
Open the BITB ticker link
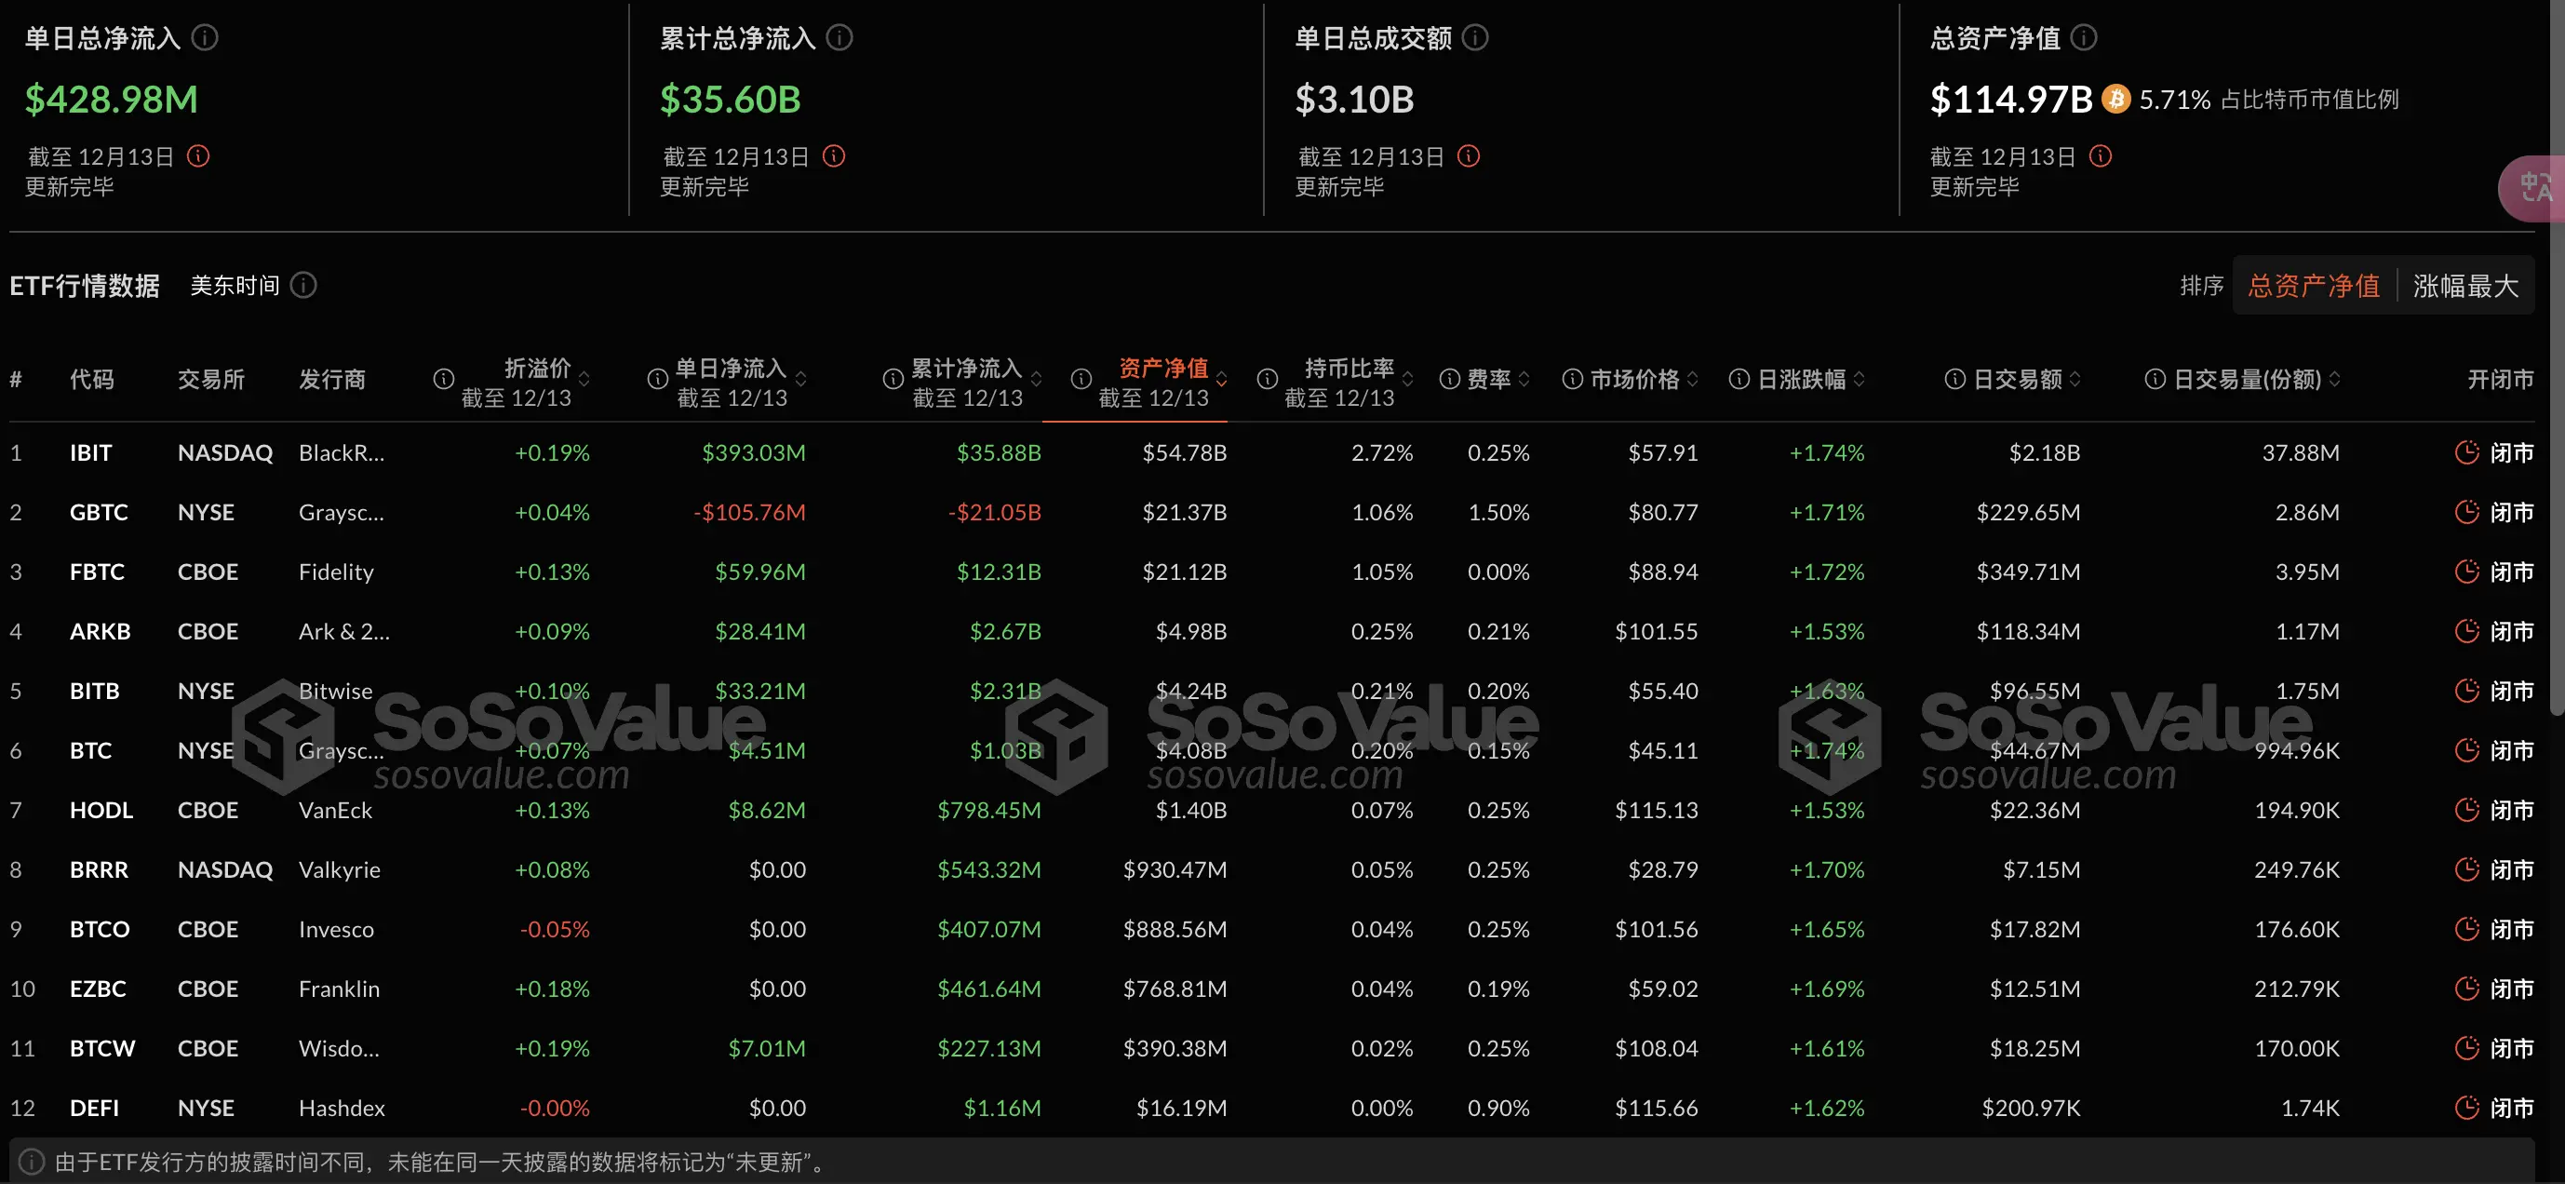(95, 691)
